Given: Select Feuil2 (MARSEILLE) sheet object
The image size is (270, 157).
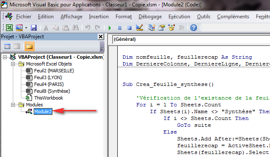Looking at the screenshot, I should coord(54,71).
